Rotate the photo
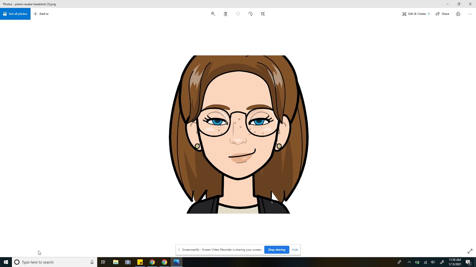 point(250,14)
